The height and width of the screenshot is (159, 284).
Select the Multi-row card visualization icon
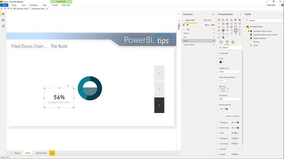(240, 30)
